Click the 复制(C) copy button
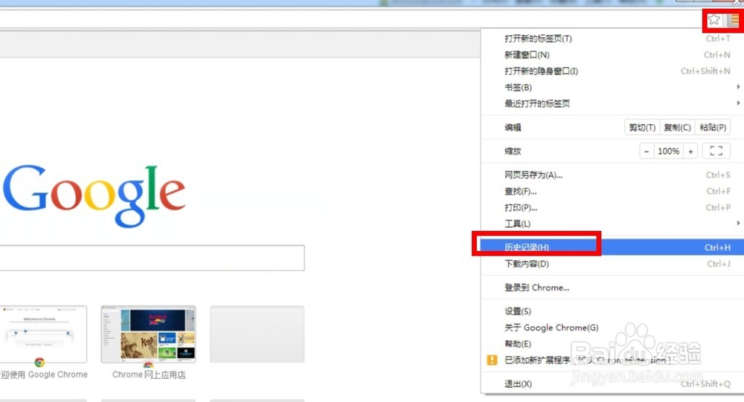Screen dimensions: 744x402 [x=677, y=127]
